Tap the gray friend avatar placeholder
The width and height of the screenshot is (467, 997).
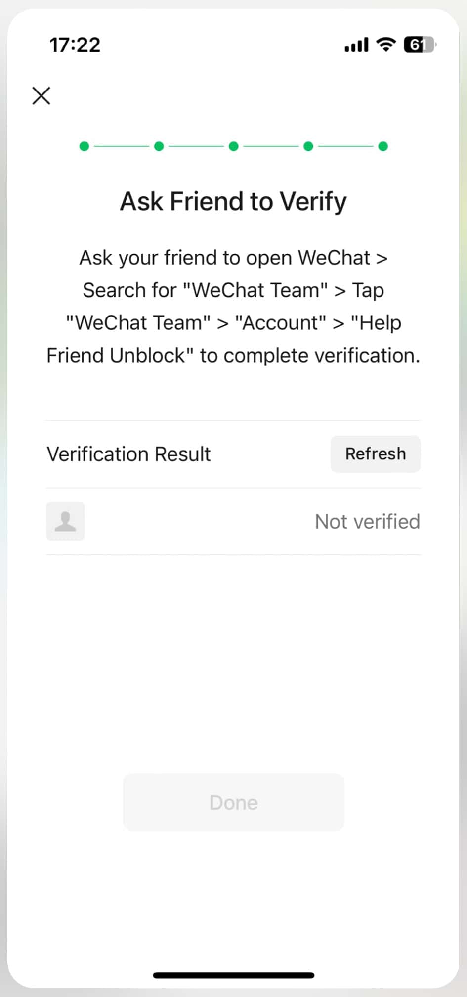tap(65, 521)
